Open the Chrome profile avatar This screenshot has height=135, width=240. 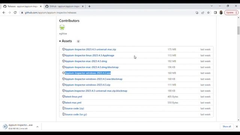[221, 12]
